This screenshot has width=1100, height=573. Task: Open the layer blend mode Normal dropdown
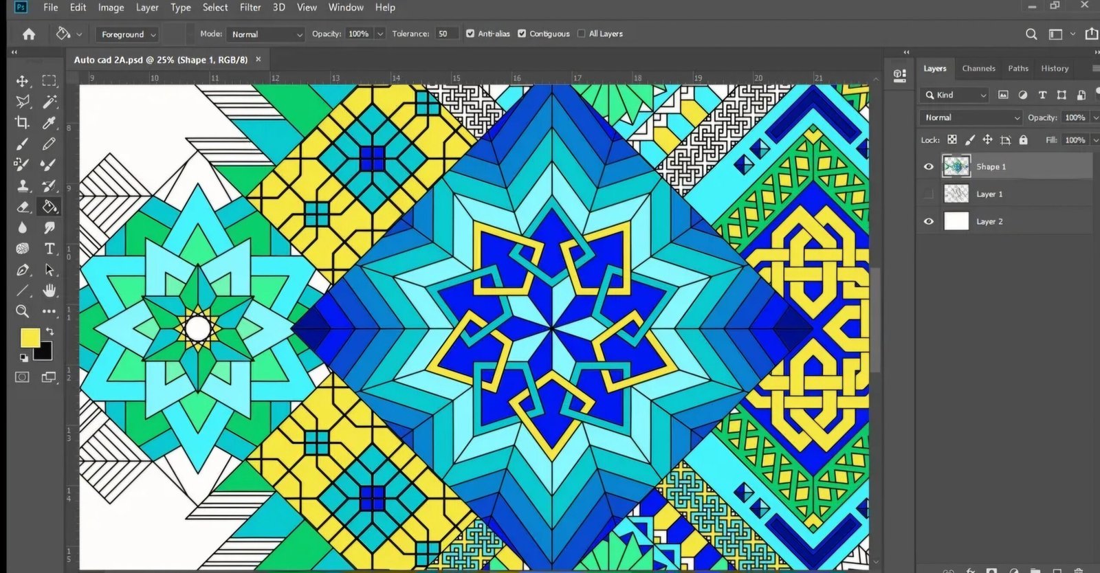pos(971,117)
